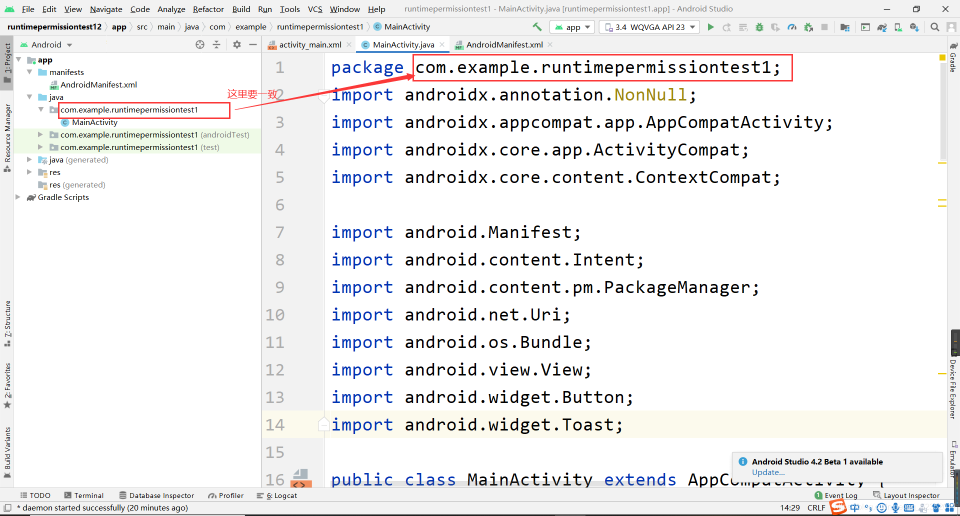Viewport: 960px width, 516px height.
Task: Click the Search Everywhere magnifier icon
Action: click(x=934, y=27)
